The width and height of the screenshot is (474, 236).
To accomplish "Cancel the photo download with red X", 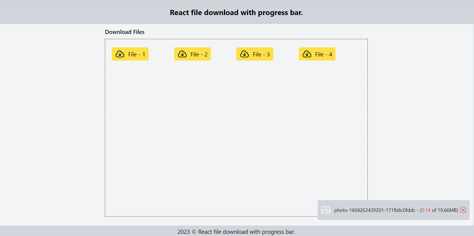I will 463,210.
